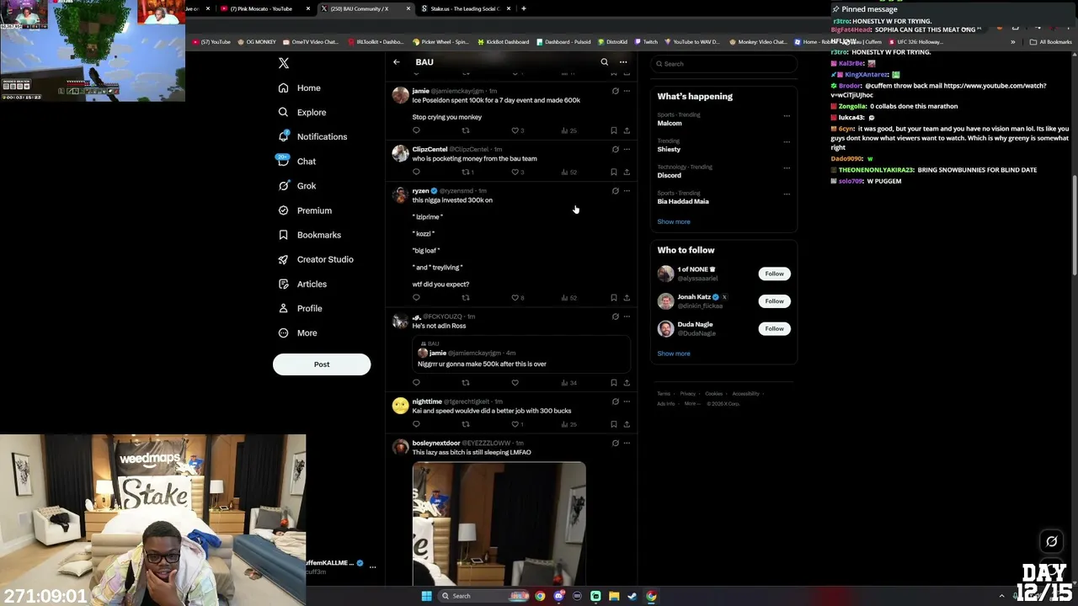1078x606 pixels.
Task: Repost ryzen's post
Action: [466, 297]
